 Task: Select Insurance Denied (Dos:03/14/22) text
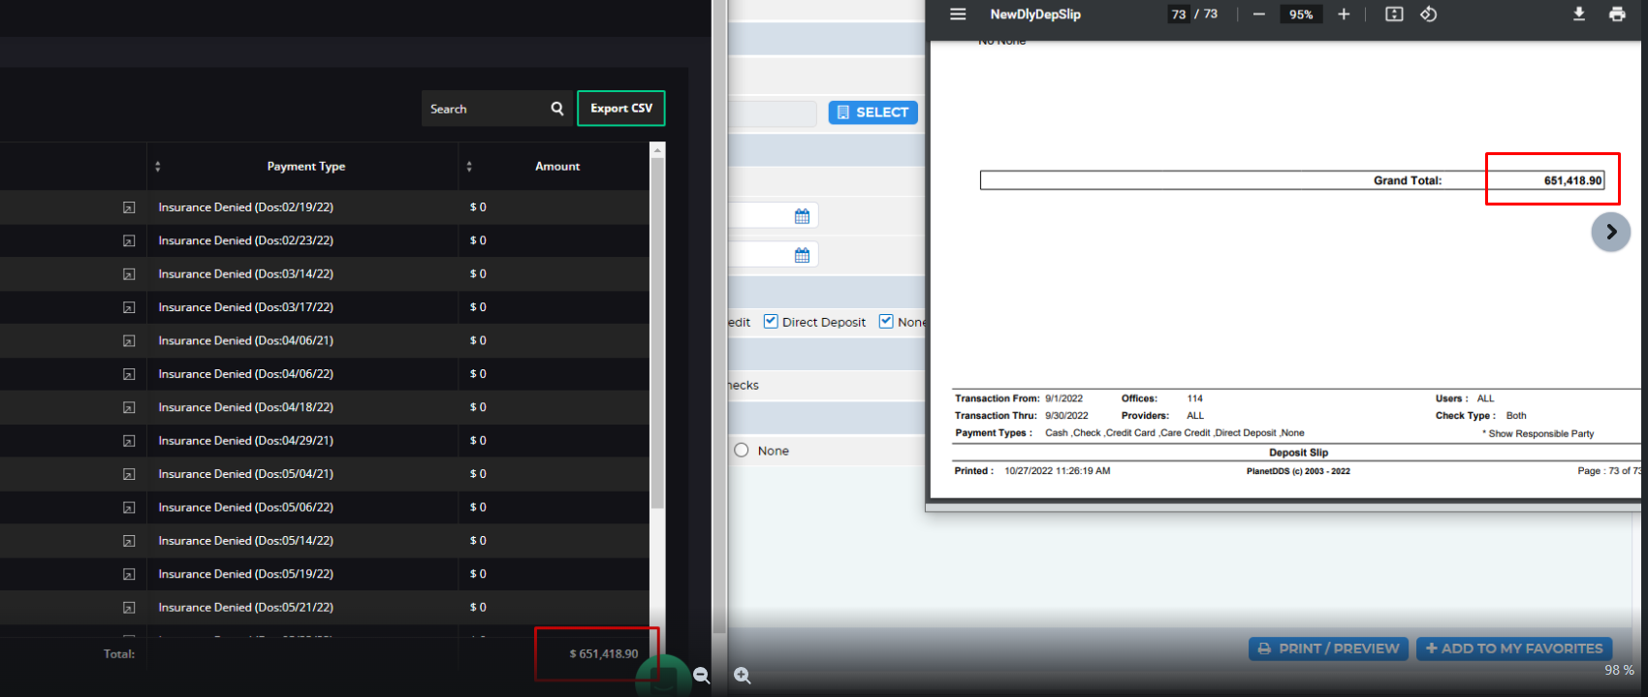tap(246, 274)
